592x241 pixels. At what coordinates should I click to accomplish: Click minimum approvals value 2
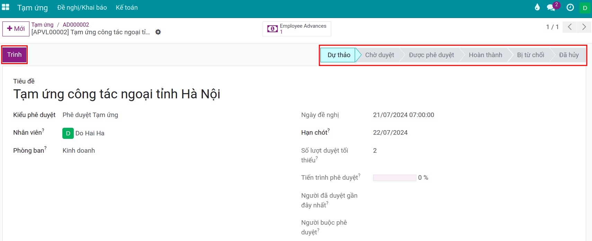(375, 151)
